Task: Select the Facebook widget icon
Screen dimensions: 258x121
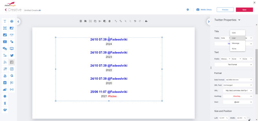Action: [x=12, y=62]
